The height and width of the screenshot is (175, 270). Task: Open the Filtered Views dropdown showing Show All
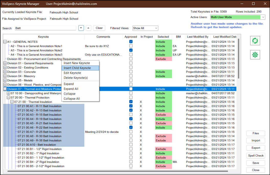(x=145, y=28)
